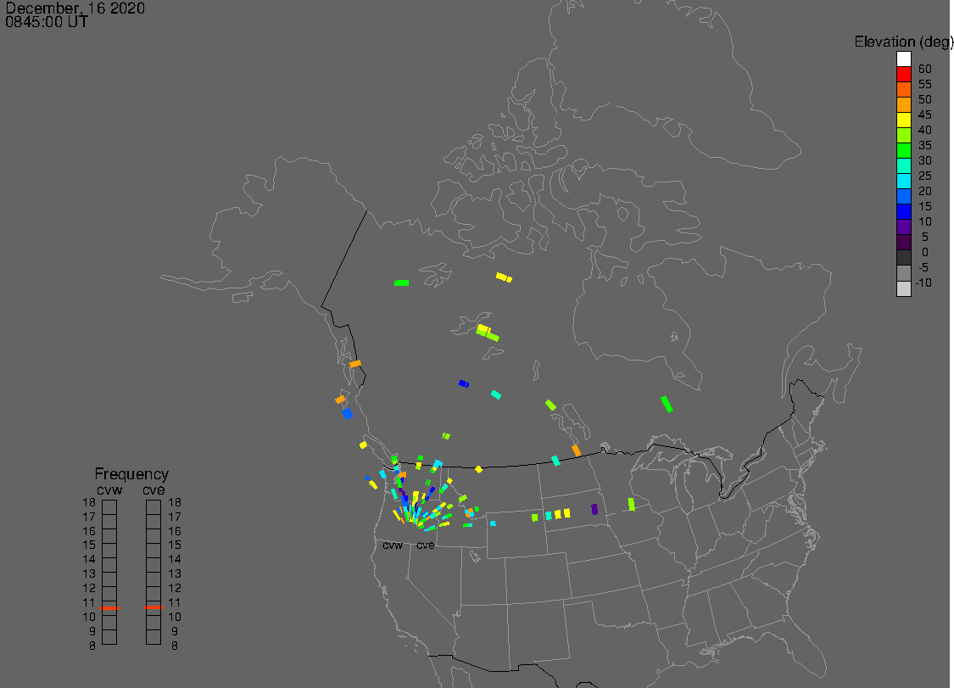Click the 11 label beside the cve bar
The height and width of the screenshot is (688, 954).
click(x=175, y=602)
